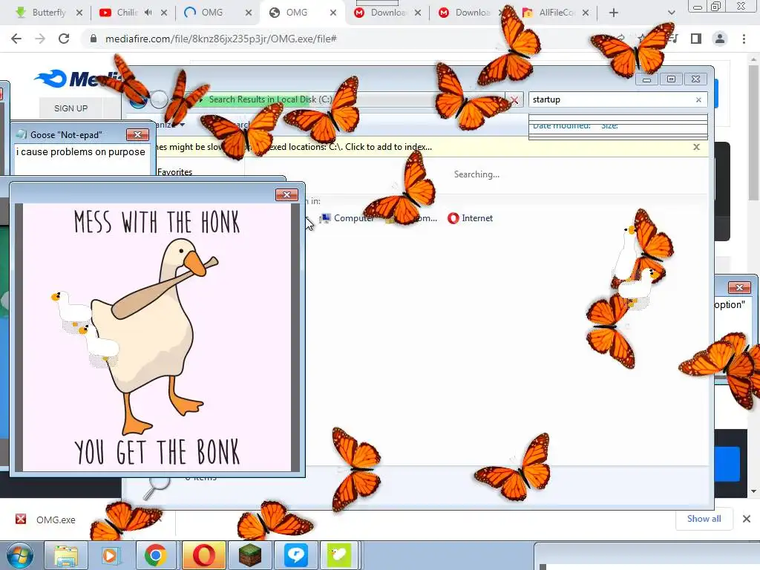
Task: Close the Butterfly tab
Action: click(79, 13)
